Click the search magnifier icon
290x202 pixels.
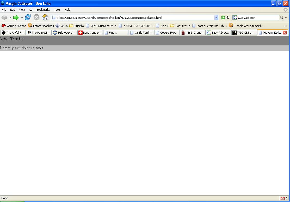[281, 17]
